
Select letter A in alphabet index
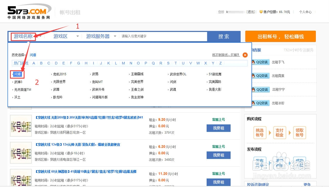(34, 63)
